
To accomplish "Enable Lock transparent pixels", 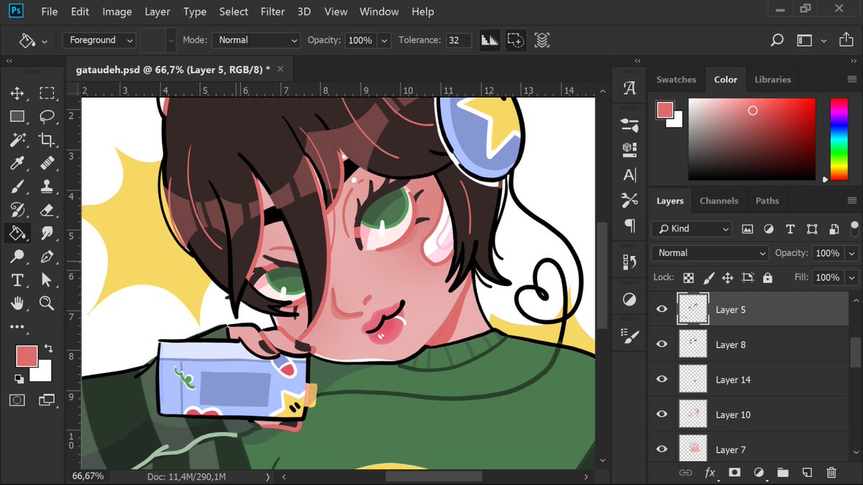I will (688, 277).
